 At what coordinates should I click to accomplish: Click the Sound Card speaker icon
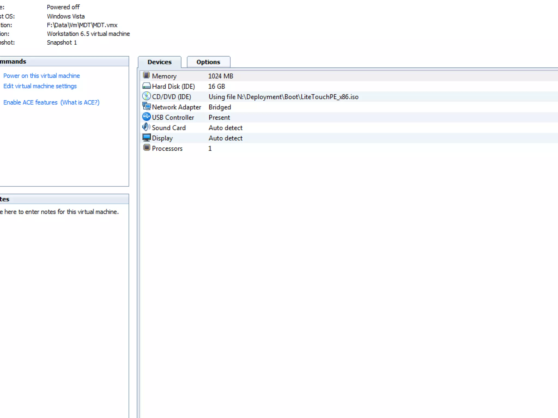click(146, 127)
